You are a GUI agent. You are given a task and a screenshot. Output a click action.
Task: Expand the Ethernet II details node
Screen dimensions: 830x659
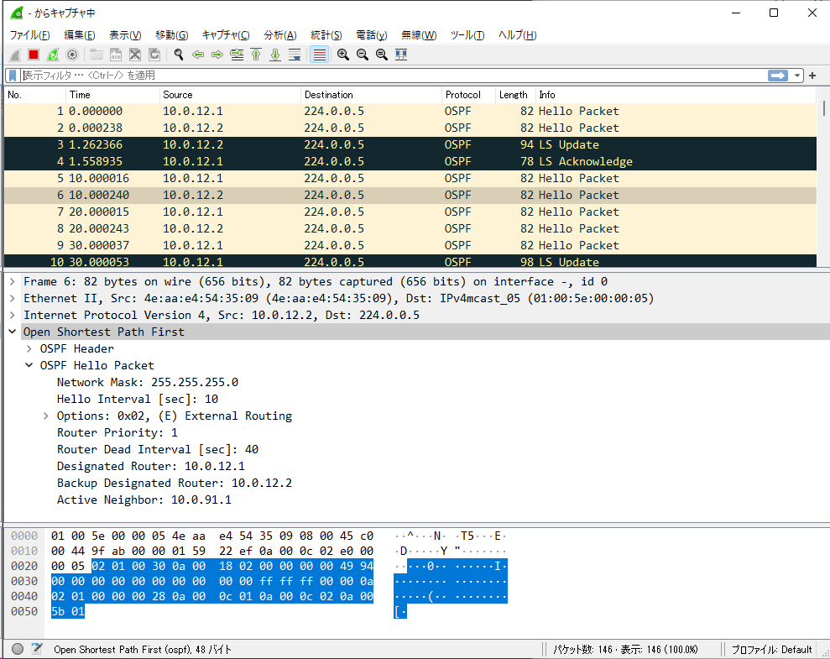[x=13, y=299]
